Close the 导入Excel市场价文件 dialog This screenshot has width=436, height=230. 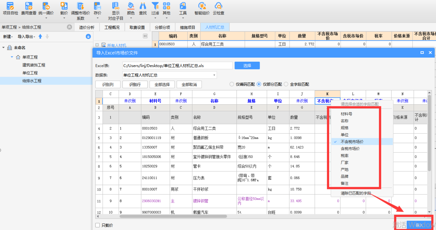pos(430,53)
